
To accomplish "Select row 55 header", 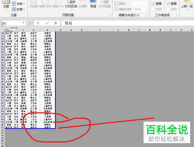I will 2,138.
